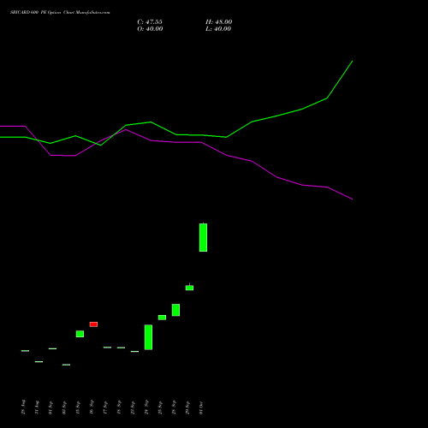Click the green candle above 25 Sep
The height and width of the screenshot is (428, 428).
pyautogui.click(x=162, y=318)
